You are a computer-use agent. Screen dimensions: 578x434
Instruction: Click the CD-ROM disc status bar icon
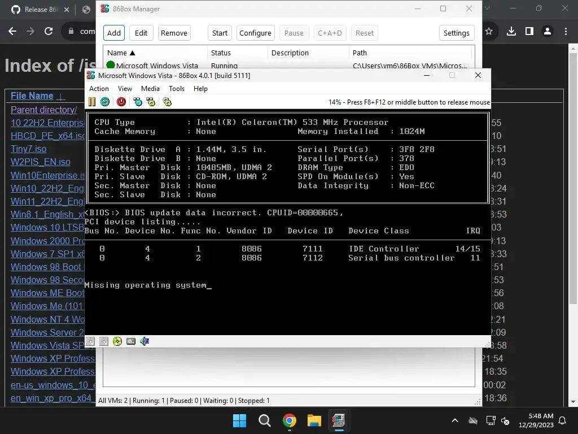117,341
